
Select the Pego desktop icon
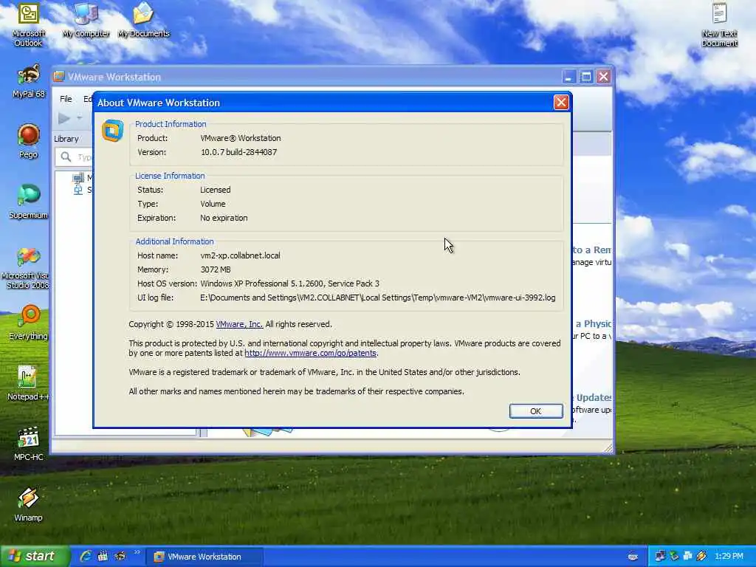[29, 141]
